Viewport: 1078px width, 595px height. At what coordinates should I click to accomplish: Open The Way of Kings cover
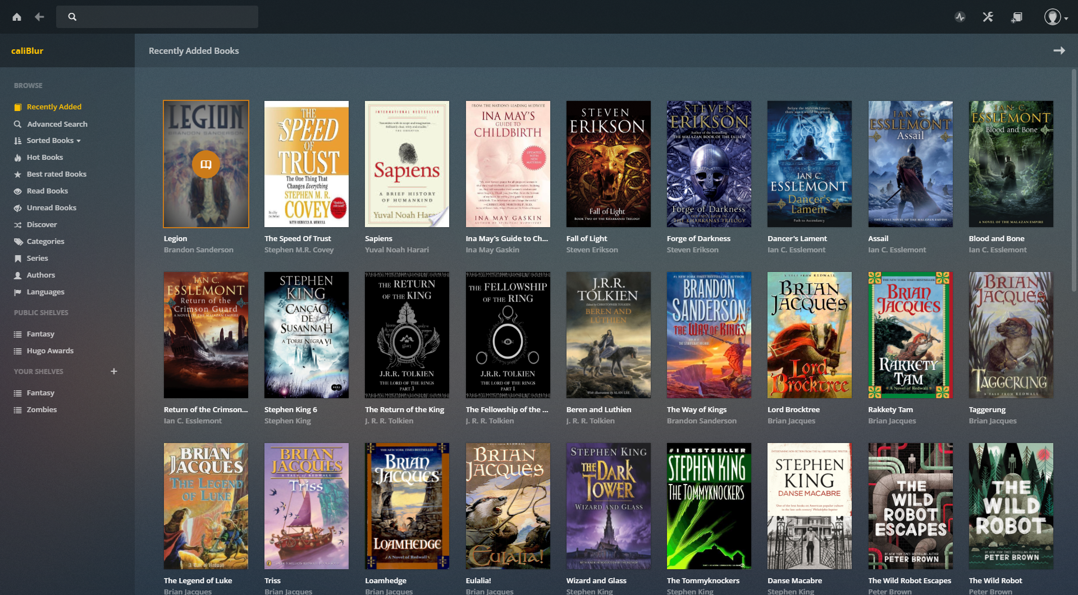click(x=709, y=335)
